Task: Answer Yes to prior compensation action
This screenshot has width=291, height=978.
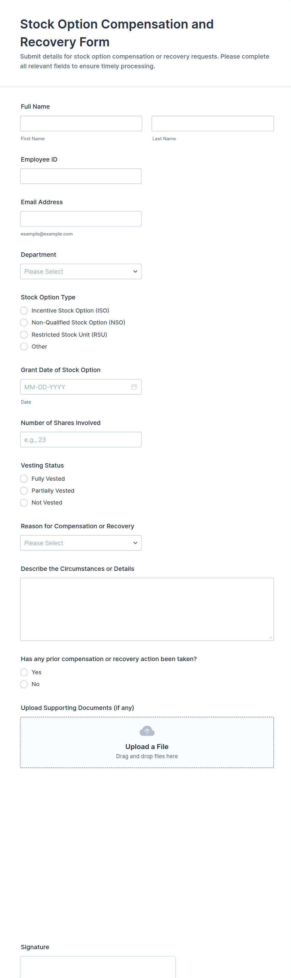Action: 24,672
